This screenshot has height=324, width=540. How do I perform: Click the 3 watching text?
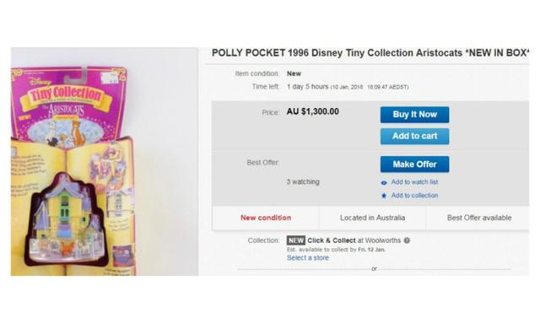[x=303, y=181]
